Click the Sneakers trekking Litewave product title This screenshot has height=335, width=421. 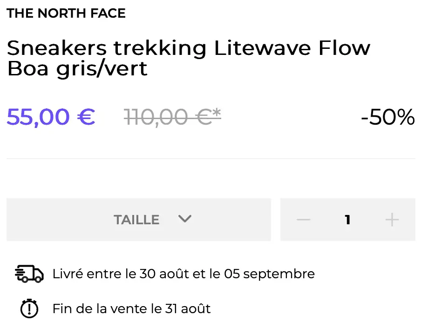186,57
